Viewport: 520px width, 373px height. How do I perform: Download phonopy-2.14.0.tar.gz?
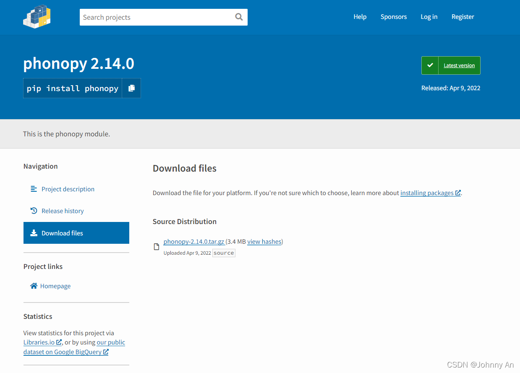(193, 242)
